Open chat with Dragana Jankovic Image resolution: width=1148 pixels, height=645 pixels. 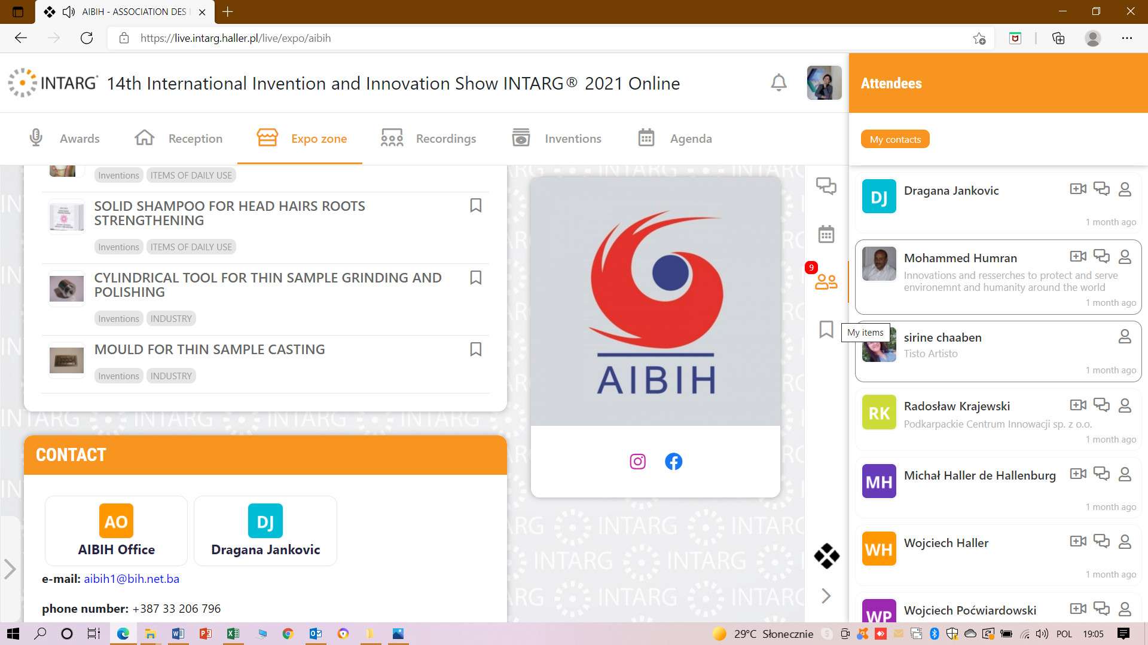tap(1101, 189)
